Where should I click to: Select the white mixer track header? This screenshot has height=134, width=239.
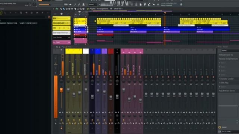(86, 51)
